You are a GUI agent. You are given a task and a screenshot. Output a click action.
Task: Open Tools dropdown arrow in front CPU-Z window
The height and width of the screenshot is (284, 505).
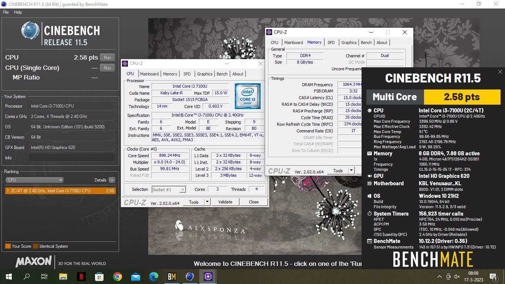(x=207, y=202)
